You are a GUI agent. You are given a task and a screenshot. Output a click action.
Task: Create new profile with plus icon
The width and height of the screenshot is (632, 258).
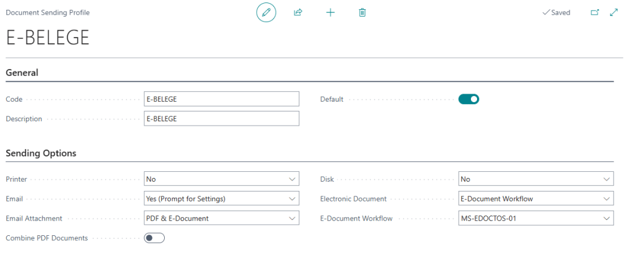click(330, 12)
